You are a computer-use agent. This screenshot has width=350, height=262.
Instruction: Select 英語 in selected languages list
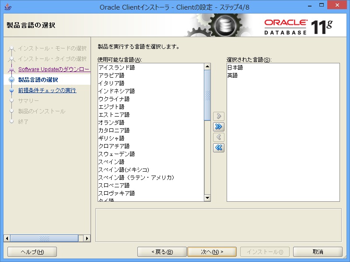coord(232,76)
